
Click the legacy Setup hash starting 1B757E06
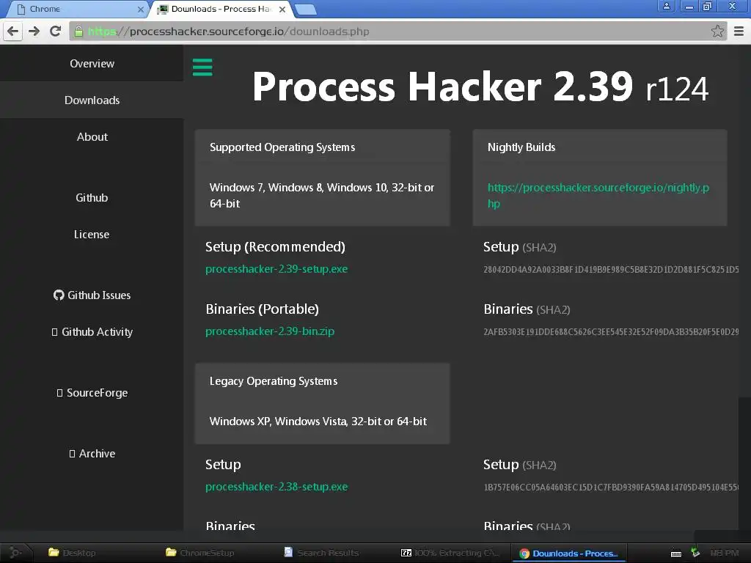pyautogui.click(x=611, y=487)
